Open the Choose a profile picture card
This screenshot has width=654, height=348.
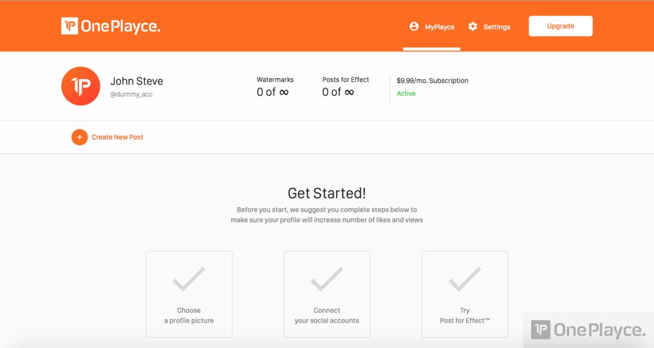[x=189, y=294]
